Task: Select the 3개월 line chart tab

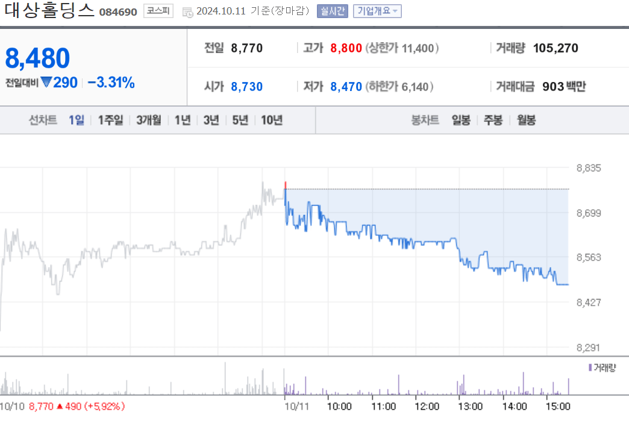Action: pyautogui.click(x=149, y=120)
